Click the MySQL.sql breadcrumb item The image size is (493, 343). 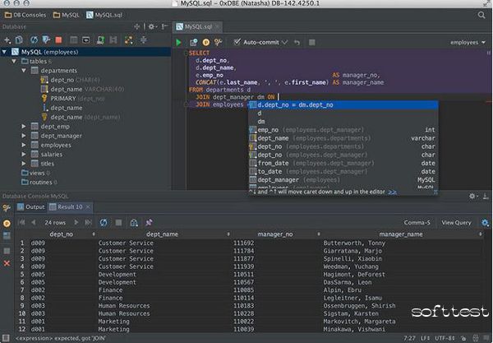click(x=104, y=15)
